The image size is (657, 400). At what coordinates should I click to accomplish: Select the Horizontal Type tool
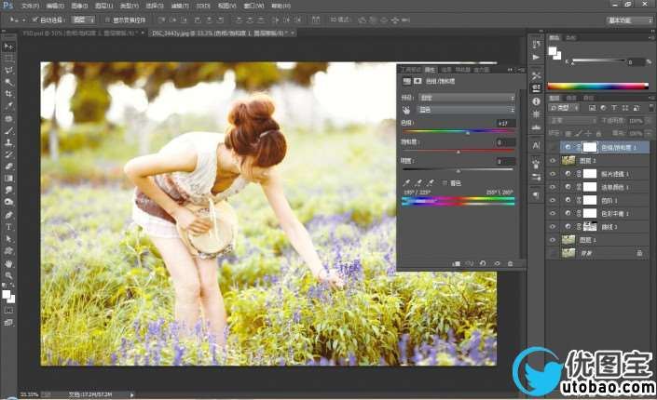click(x=8, y=226)
